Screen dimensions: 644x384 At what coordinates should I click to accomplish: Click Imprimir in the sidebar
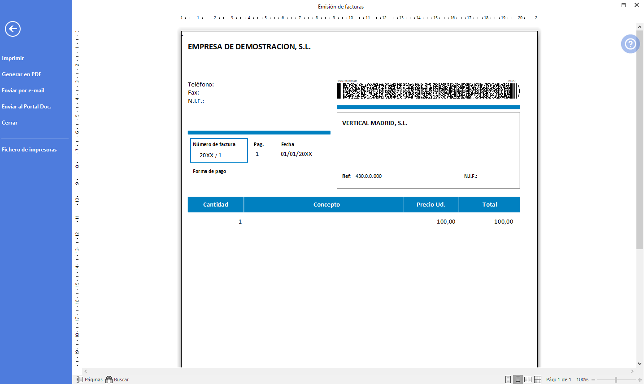[13, 58]
